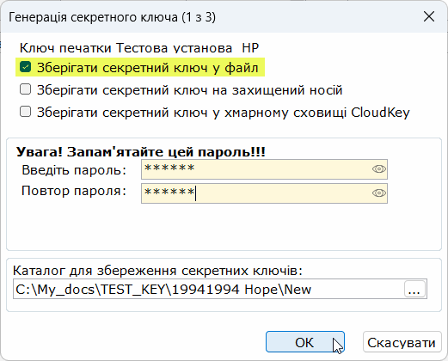Reveal the Повтор пароля field with eye icon

coord(379,193)
